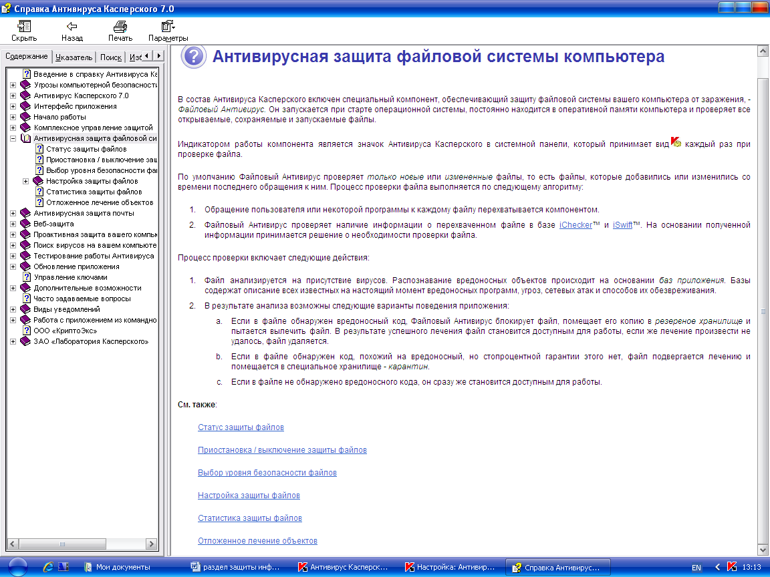Click Internet Explorer icon in quick launch
The height and width of the screenshot is (577, 770).
[x=48, y=567]
